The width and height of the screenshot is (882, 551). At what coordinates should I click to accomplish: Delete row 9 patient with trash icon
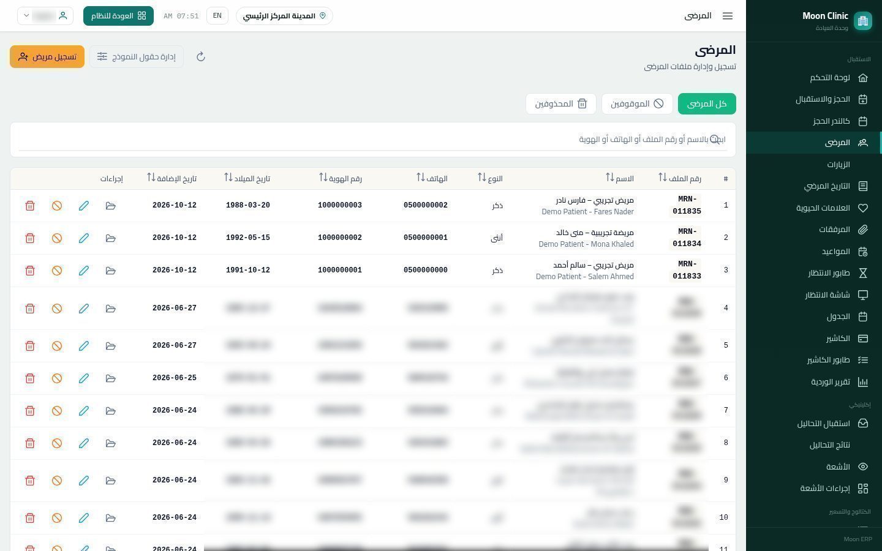point(30,481)
